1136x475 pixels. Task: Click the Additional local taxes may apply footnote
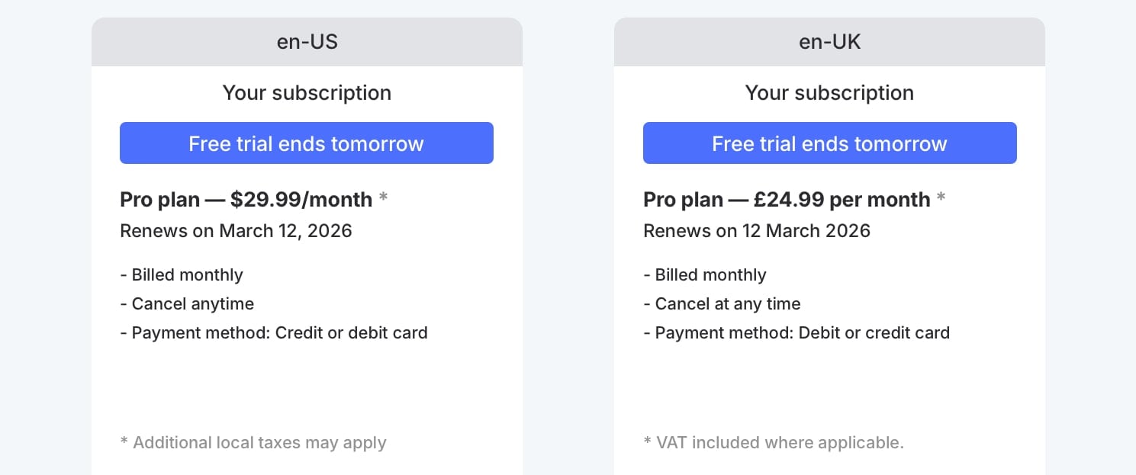(253, 443)
